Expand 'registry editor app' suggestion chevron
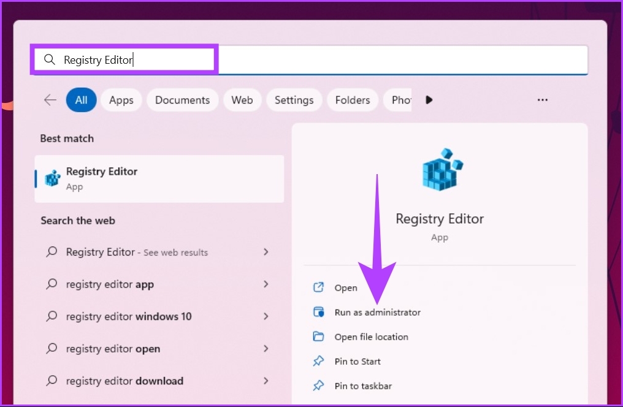 click(x=266, y=284)
